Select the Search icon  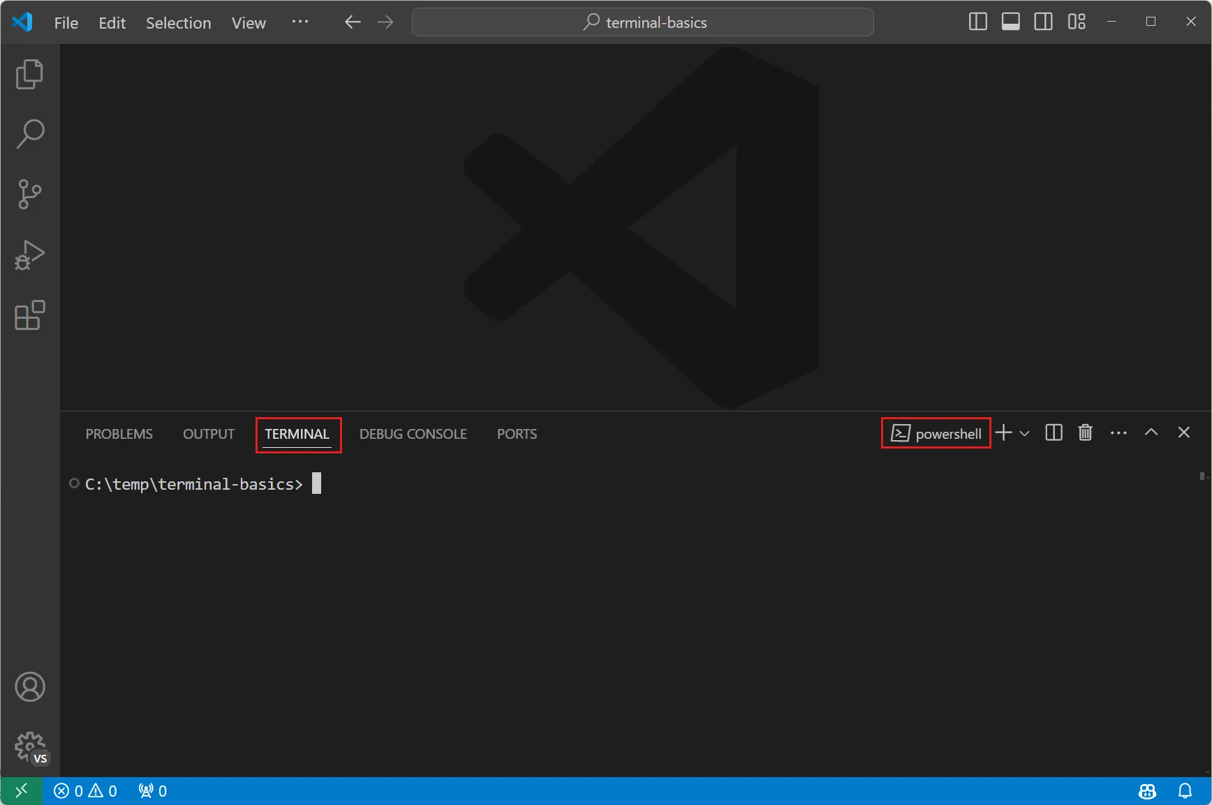click(29, 134)
